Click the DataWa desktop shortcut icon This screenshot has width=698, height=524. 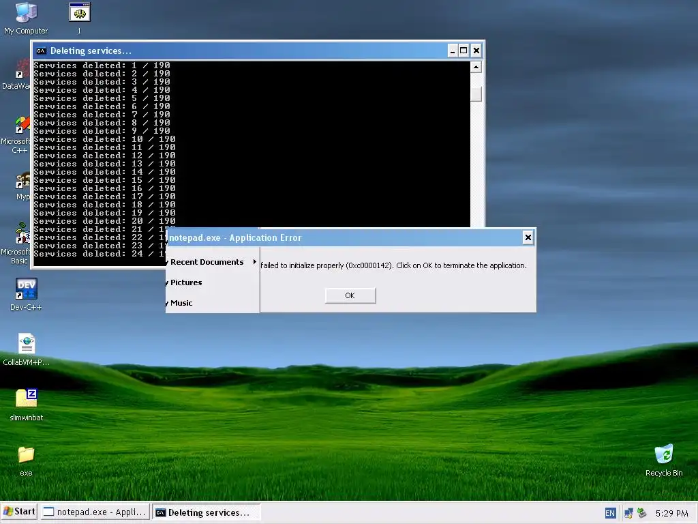pyautogui.click(x=17, y=75)
